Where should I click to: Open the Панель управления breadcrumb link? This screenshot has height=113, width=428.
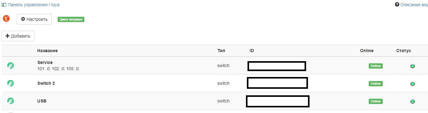tap(28, 5)
